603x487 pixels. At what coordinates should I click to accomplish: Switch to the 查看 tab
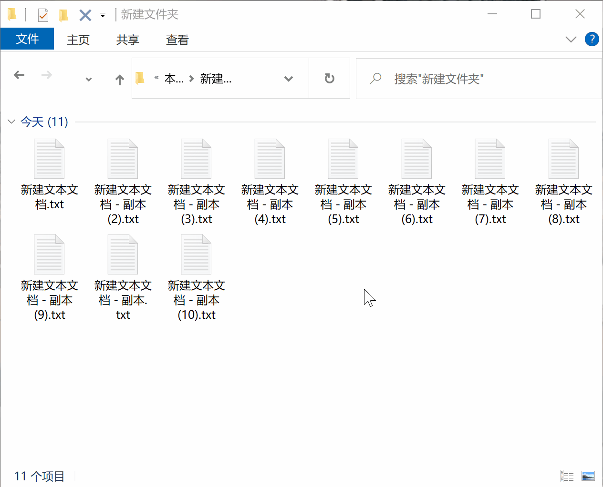[177, 40]
